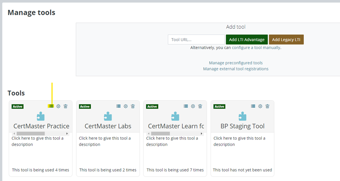The width and height of the screenshot is (340, 181).
Task: Click the Active badge on CertMaster Practice
Action: tap(18, 106)
